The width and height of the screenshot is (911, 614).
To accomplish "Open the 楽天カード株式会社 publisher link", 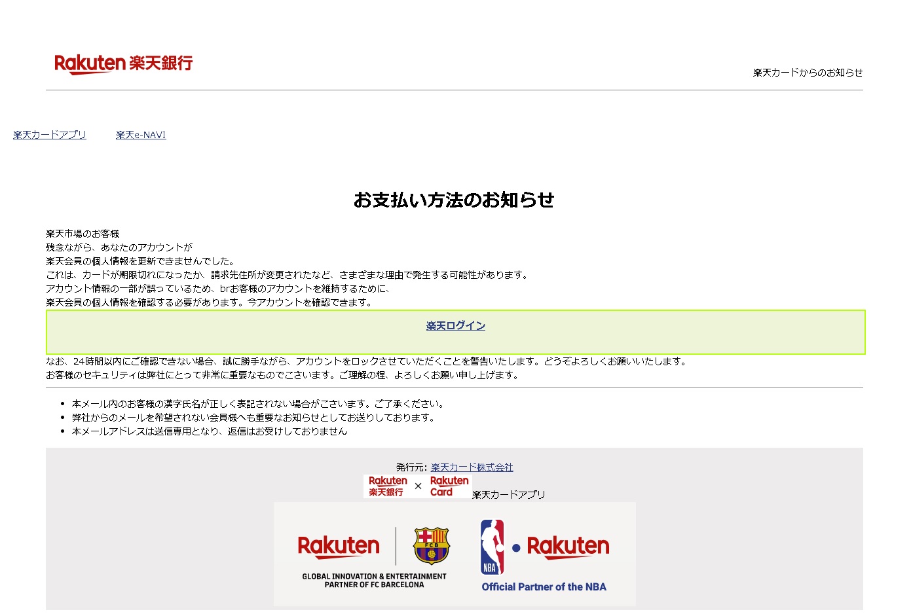I will [x=472, y=467].
